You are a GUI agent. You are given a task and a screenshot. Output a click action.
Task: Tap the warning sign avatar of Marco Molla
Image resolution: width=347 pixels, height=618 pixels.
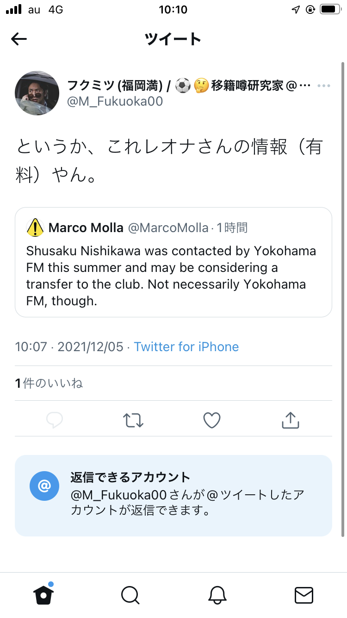coord(35,227)
